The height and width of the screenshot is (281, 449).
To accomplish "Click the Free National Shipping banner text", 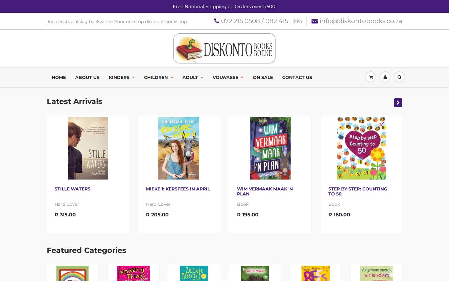I will click(x=224, y=6).
